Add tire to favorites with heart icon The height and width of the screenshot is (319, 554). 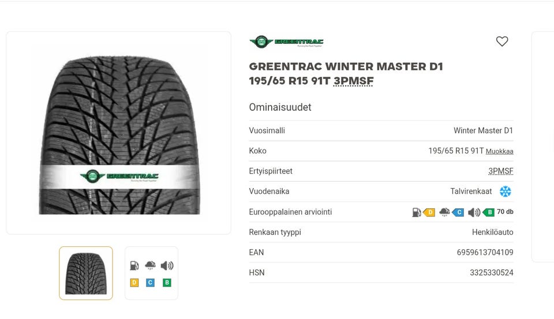[501, 42]
